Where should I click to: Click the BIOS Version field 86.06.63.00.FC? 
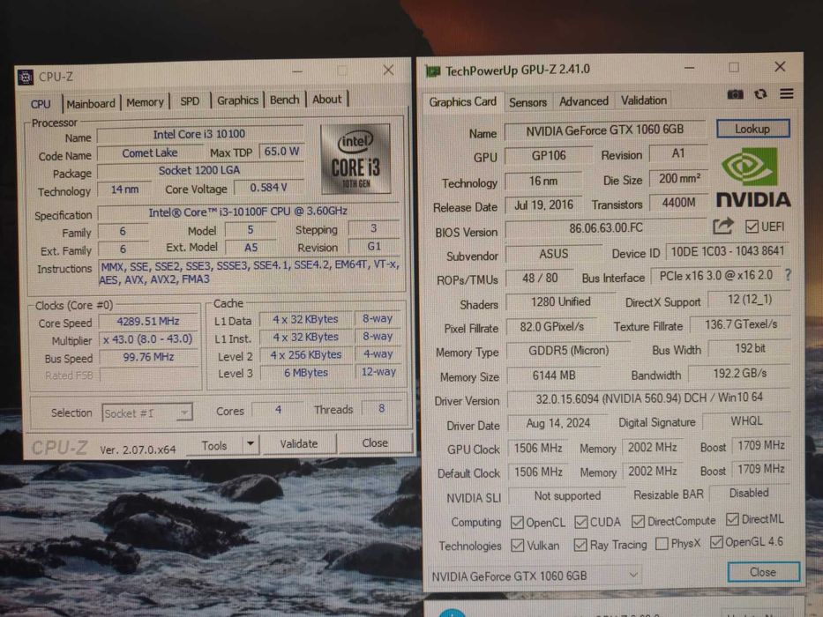tap(605, 228)
